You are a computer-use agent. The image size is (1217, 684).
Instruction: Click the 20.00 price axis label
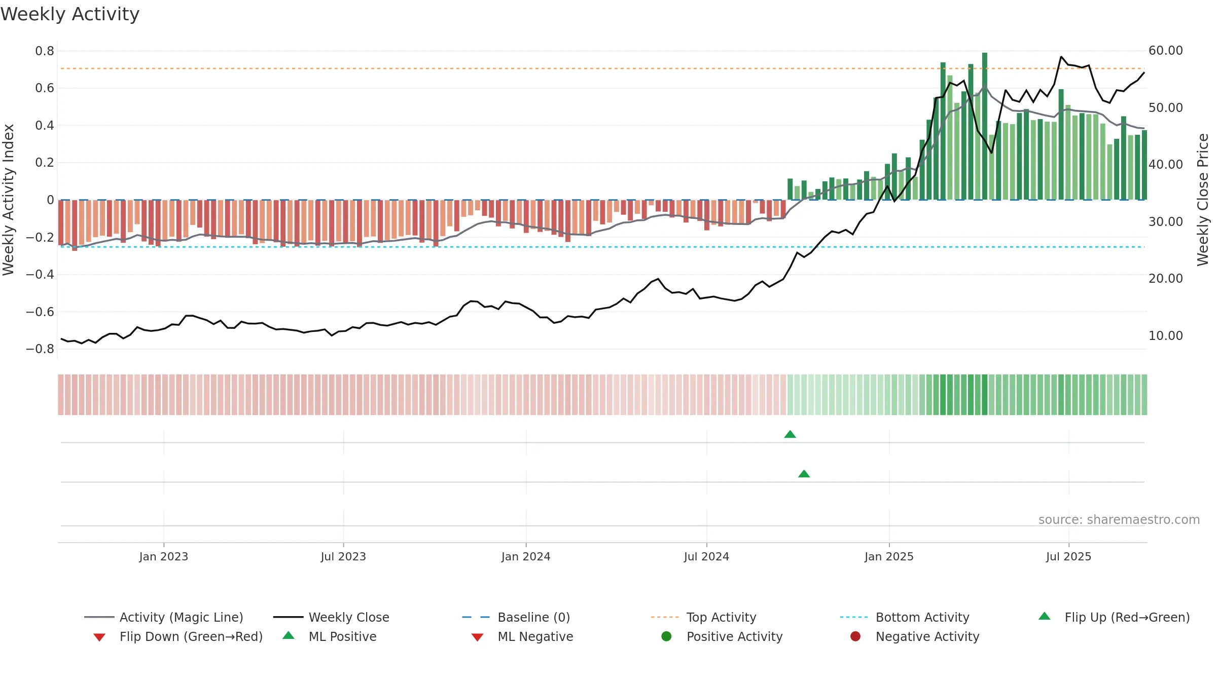click(1166, 279)
